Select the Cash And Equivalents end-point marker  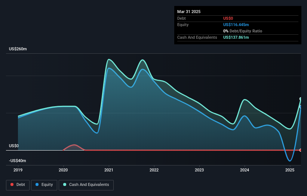click(301, 99)
